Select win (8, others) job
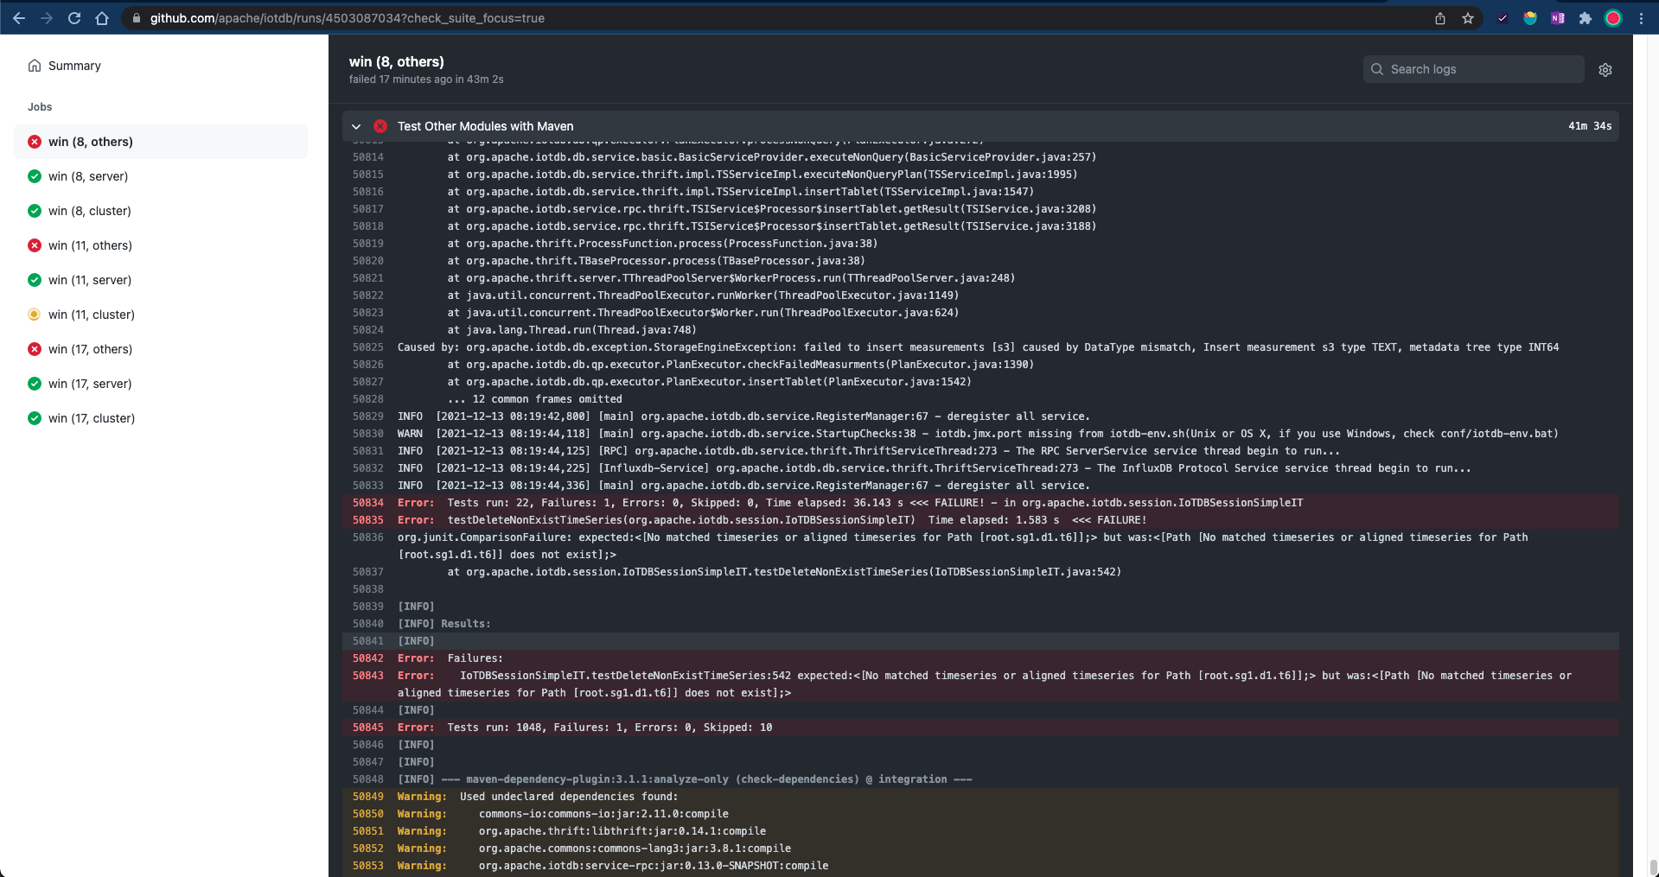Screen dimensions: 1659x877 click(161, 142)
